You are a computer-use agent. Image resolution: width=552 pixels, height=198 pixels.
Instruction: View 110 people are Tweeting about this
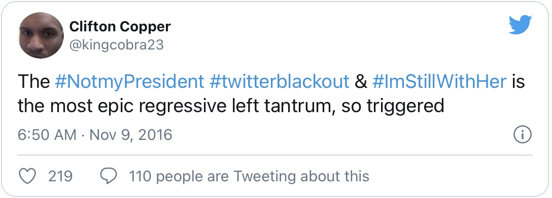[249, 176]
